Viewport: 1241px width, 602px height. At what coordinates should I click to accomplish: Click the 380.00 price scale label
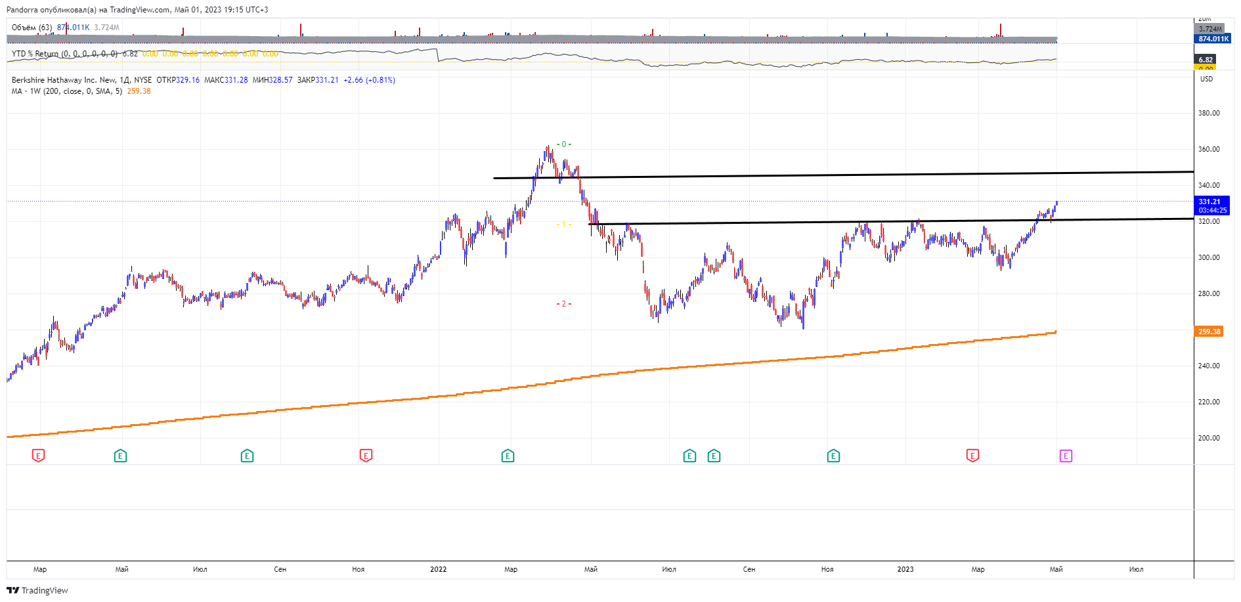point(1209,113)
